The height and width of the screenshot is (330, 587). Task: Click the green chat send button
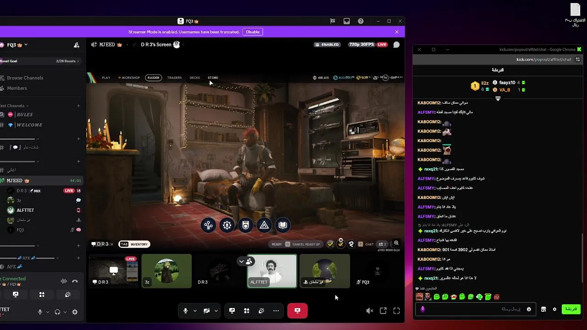coord(571,309)
